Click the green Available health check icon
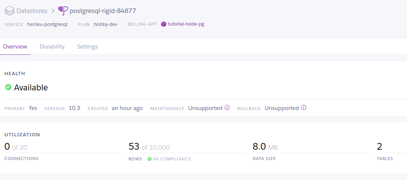The height and width of the screenshot is (180, 407). 8,87
